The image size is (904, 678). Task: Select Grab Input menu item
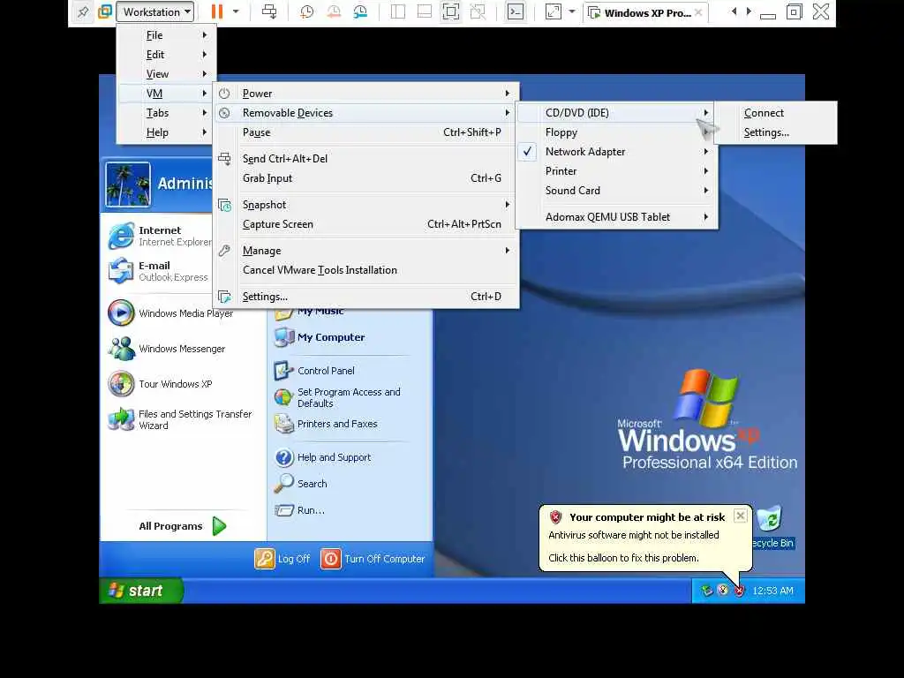point(366,178)
